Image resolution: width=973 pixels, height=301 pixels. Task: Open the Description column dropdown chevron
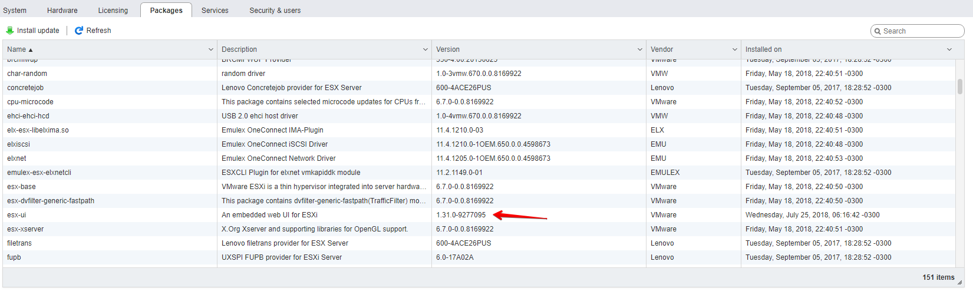pyautogui.click(x=426, y=49)
